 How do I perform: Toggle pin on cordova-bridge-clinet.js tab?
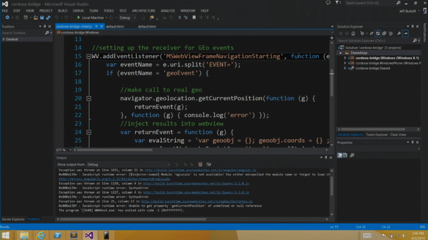[97, 26]
